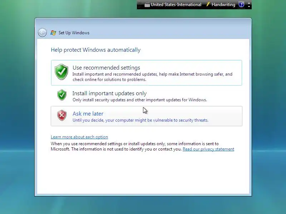Choose Ask me later
Image resolution: width=286 pixels, height=214 pixels.
coord(147,116)
